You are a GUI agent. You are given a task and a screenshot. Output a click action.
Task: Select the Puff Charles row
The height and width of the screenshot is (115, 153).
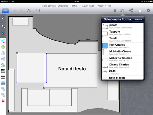pos(123,46)
